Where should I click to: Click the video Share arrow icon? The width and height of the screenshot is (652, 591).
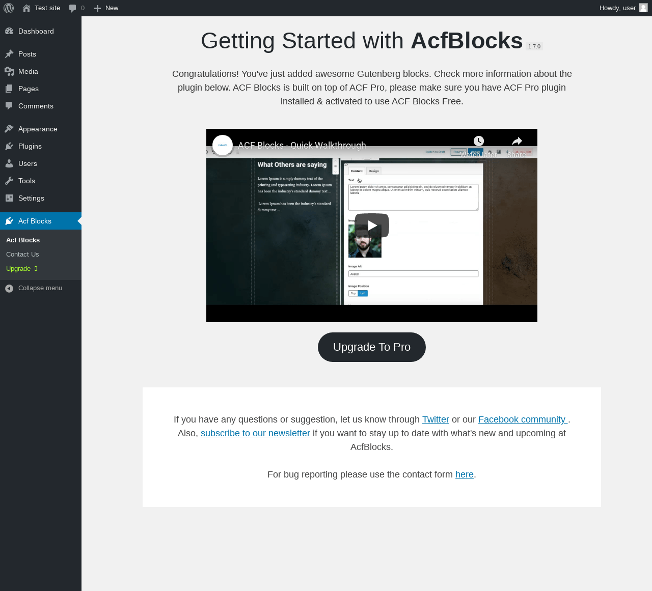(x=517, y=141)
